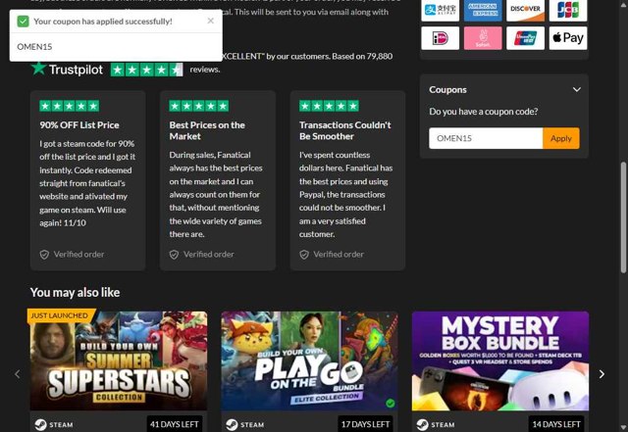The height and width of the screenshot is (432, 628).
Task: Select the iDEAL payment icon
Action: point(441,38)
